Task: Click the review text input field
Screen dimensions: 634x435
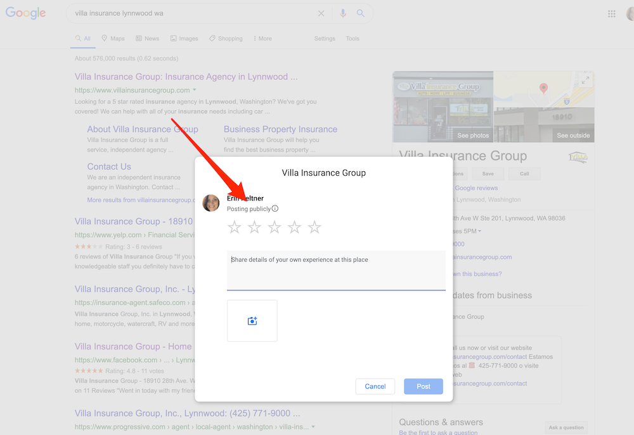Action: click(x=336, y=270)
